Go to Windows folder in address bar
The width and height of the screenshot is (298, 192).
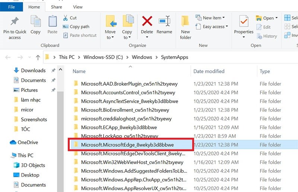pyautogui.click(x=142, y=57)
